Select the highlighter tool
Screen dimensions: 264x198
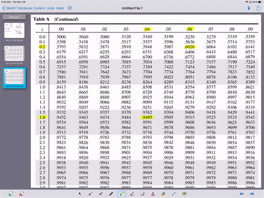click(122, 194)
